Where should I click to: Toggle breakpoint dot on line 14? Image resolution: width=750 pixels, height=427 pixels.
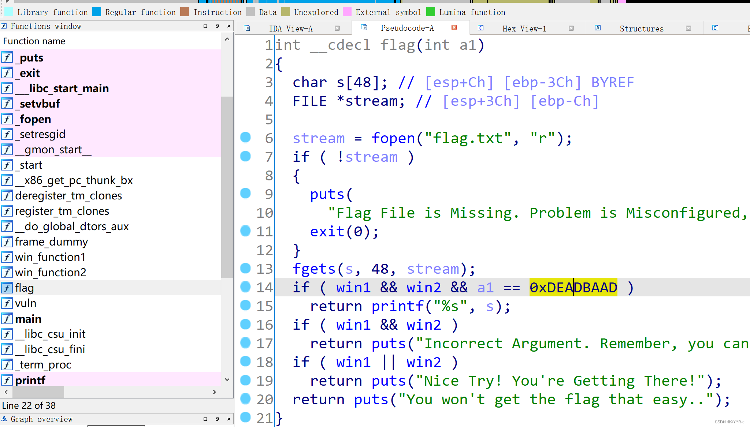click(245, 287)
